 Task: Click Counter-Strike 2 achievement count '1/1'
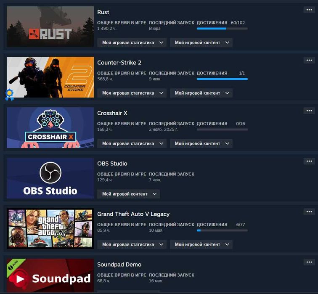click(242, 73)
